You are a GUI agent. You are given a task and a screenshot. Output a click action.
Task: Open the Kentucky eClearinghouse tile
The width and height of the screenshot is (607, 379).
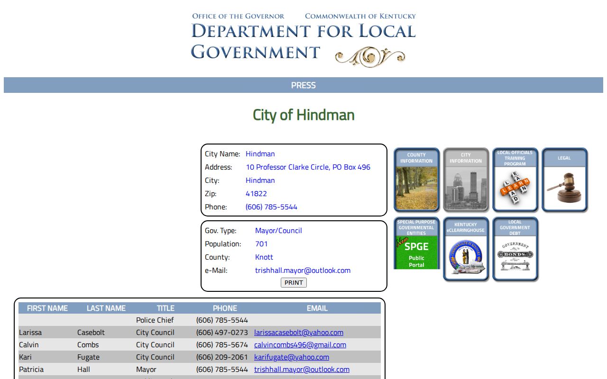click(x=466, y=249)
